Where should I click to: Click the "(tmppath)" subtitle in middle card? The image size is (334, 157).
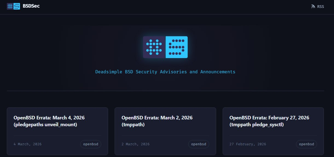pos(133,125)
